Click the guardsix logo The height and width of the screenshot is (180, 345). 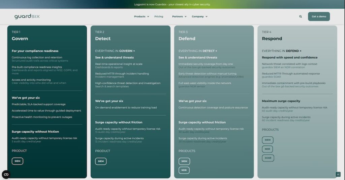pos(27,16)
